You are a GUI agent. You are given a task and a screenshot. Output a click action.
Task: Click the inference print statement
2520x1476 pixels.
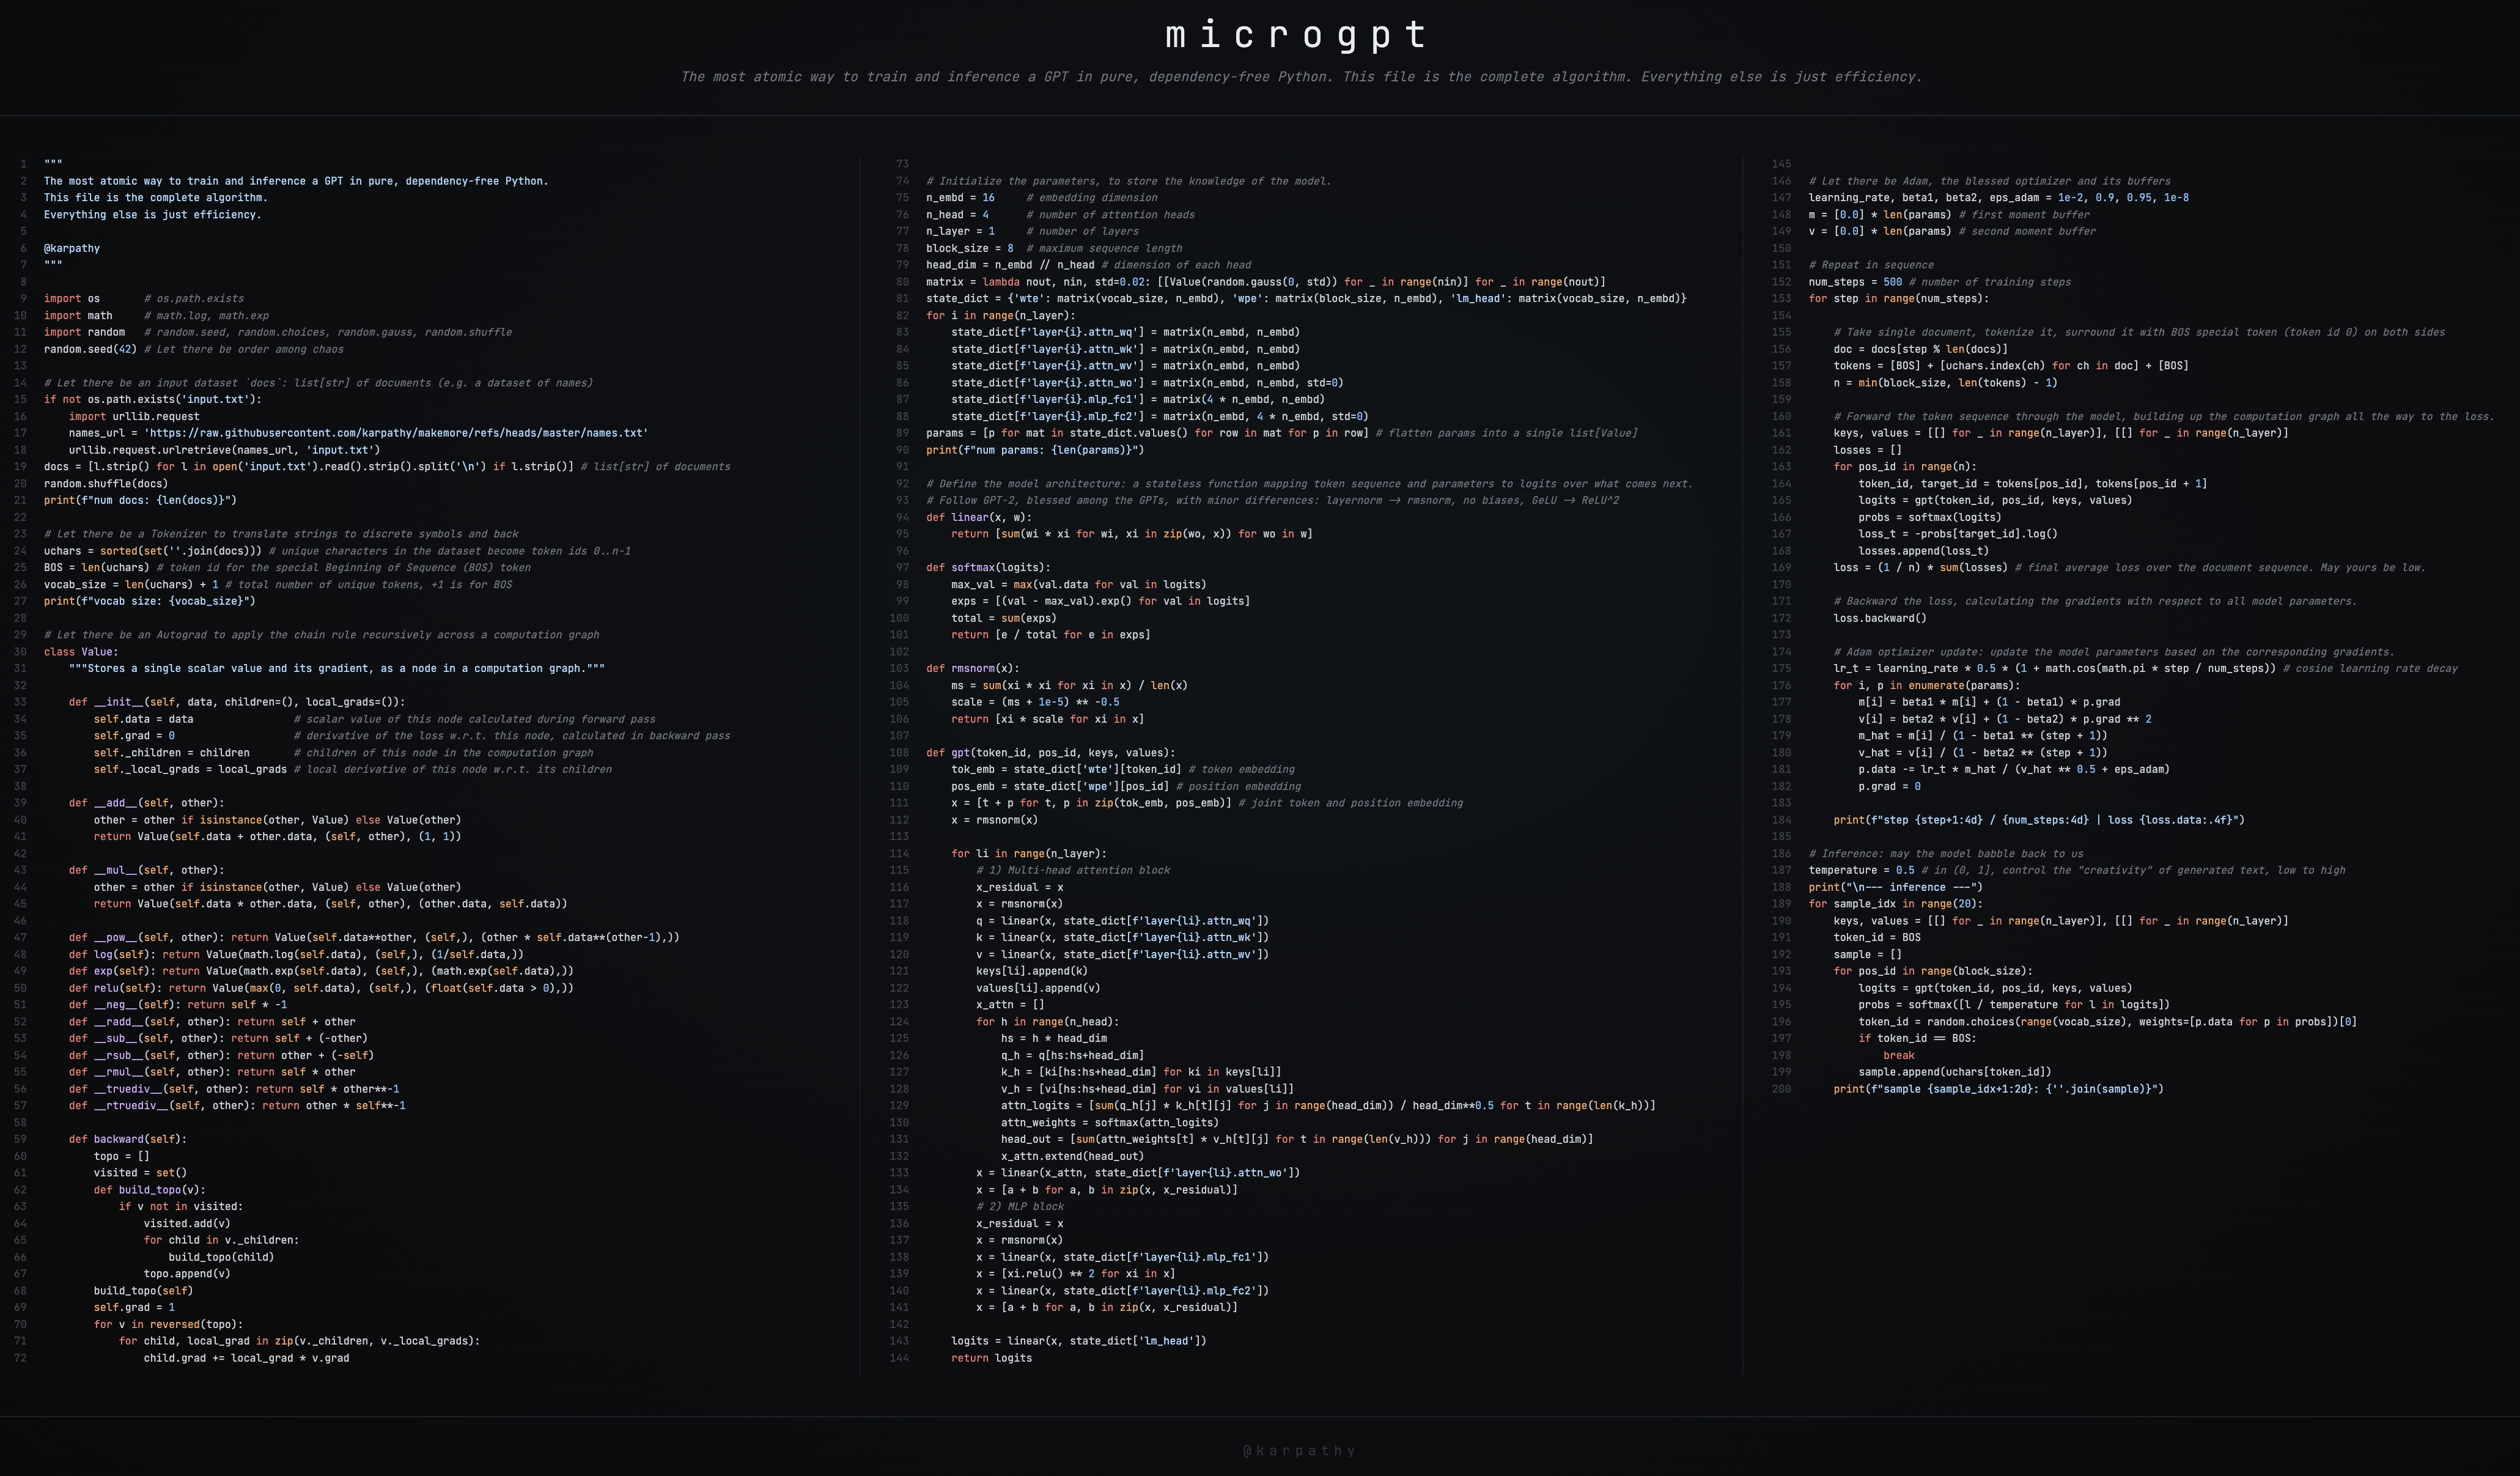click(1895, 887)
